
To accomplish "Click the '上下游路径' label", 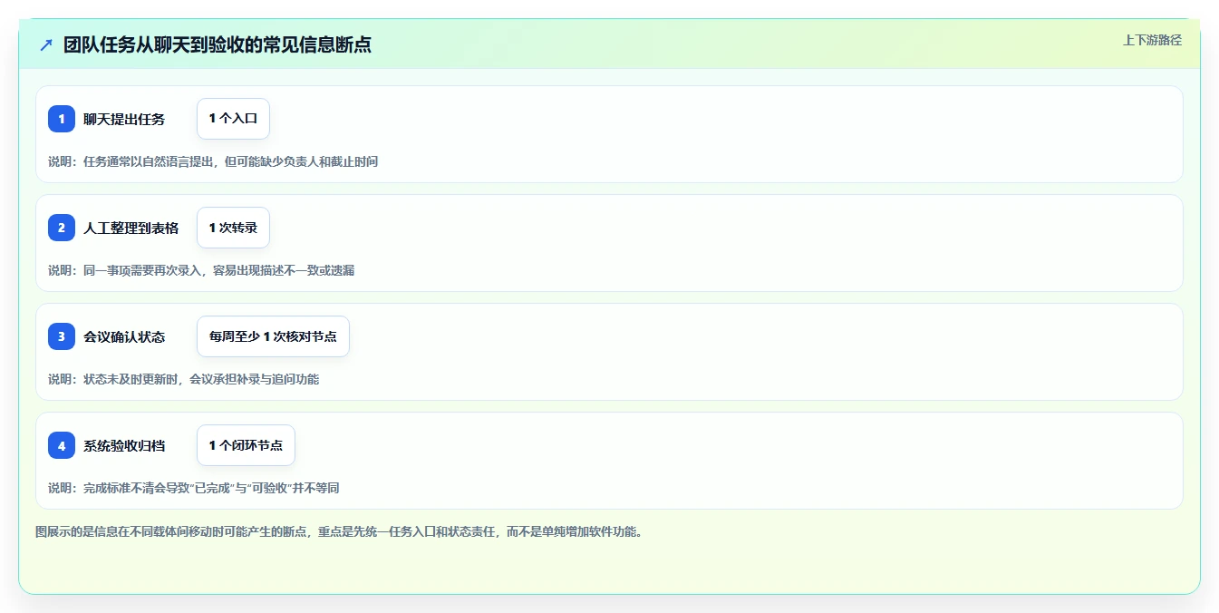I will 1152,40.
